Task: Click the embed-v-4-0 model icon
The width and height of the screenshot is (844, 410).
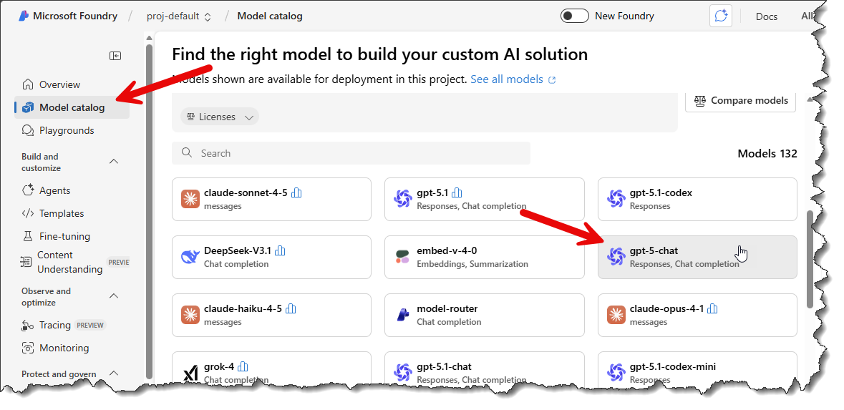Action: click(x=403, y=257)
